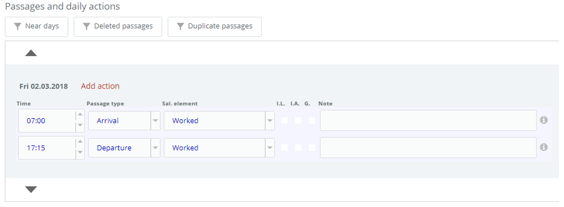Filter by Near days
Viewport: 564px width, 207px height.
tap(36, 27)
